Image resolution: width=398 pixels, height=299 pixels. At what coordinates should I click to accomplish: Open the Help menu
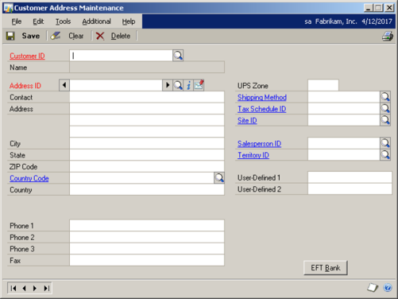[x=129, y=21]
